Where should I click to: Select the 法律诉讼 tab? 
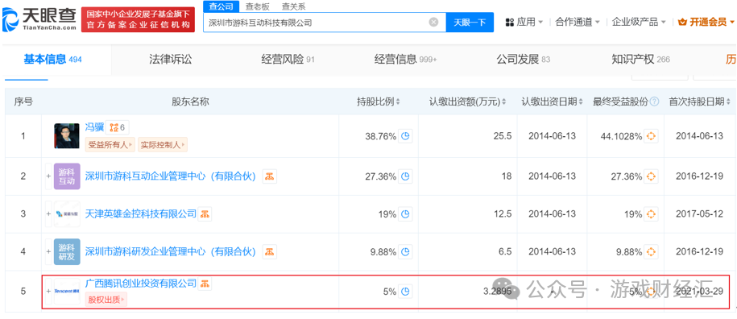click(171, 60)
